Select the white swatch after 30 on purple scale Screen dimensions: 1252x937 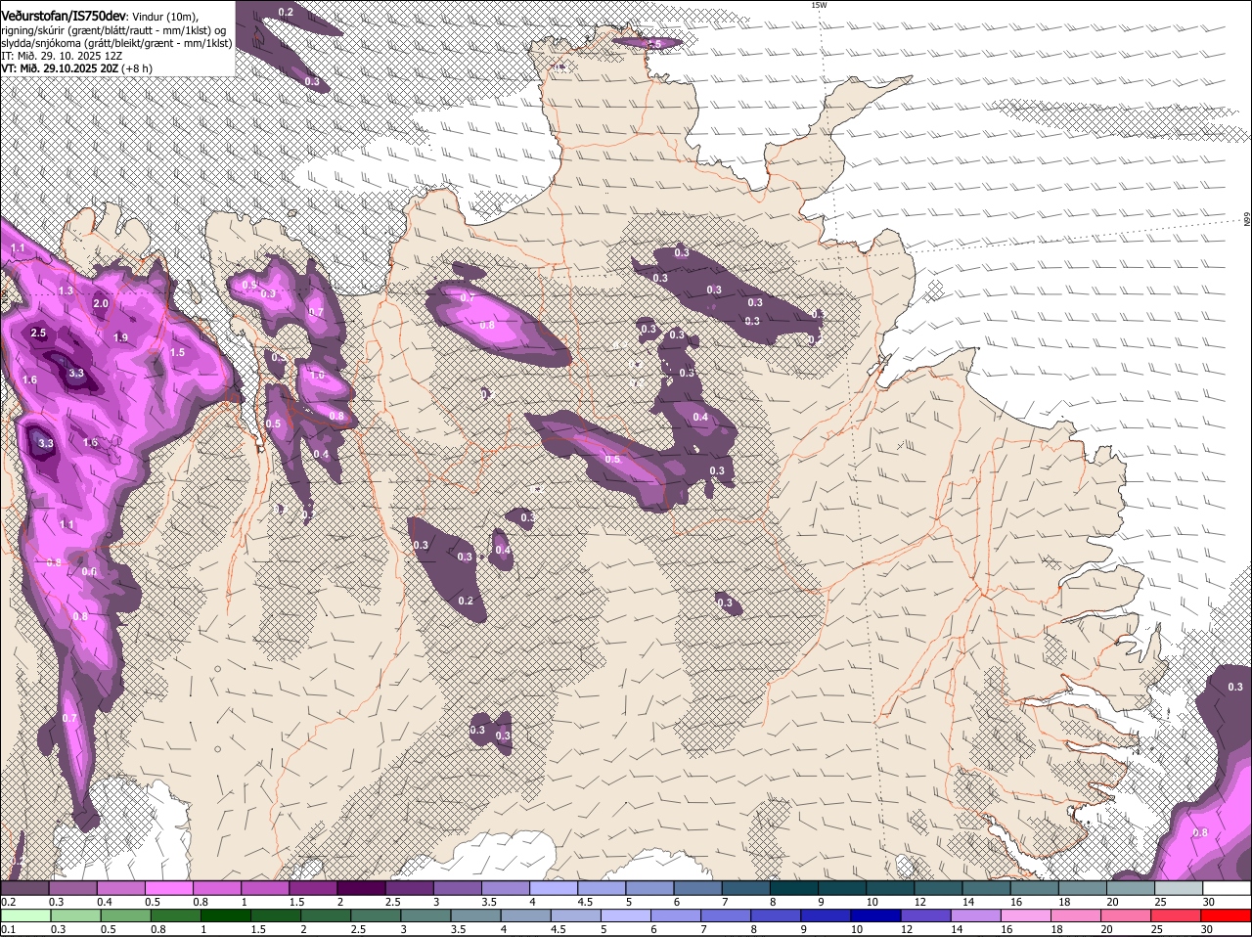[x=1227, y=888]
